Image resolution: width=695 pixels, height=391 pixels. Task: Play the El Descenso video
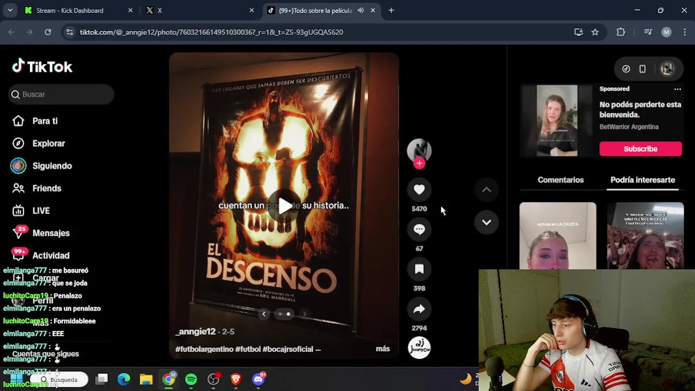[285, 206]
